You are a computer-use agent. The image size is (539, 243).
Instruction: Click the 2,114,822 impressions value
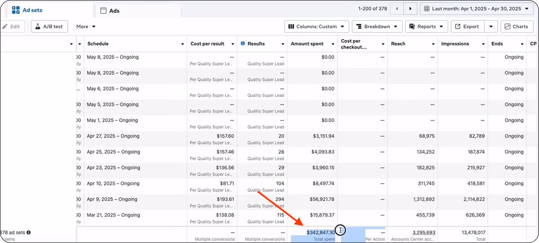473,199
